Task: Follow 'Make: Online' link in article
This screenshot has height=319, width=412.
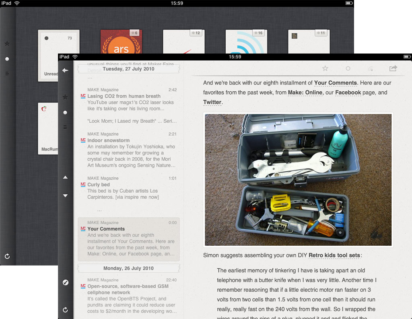Action: [305, 93]
